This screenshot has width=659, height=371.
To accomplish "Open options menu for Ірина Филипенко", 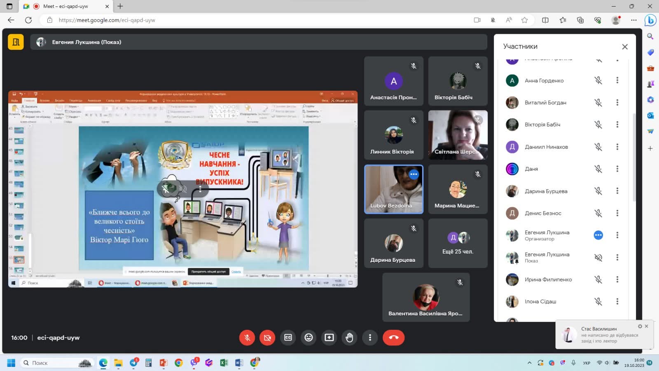I will [x=617, y=279].
